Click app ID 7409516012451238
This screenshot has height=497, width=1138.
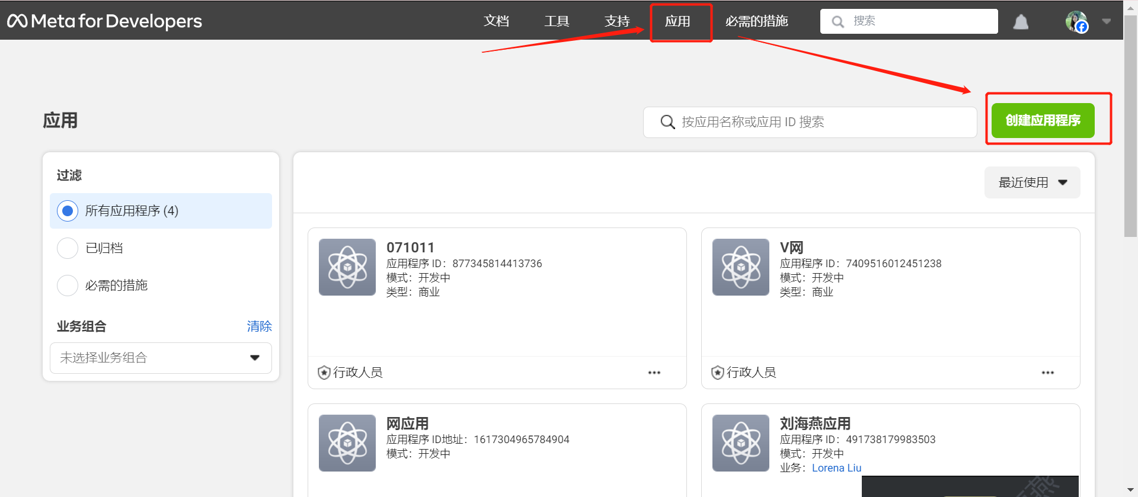click(x=893, y=264)
